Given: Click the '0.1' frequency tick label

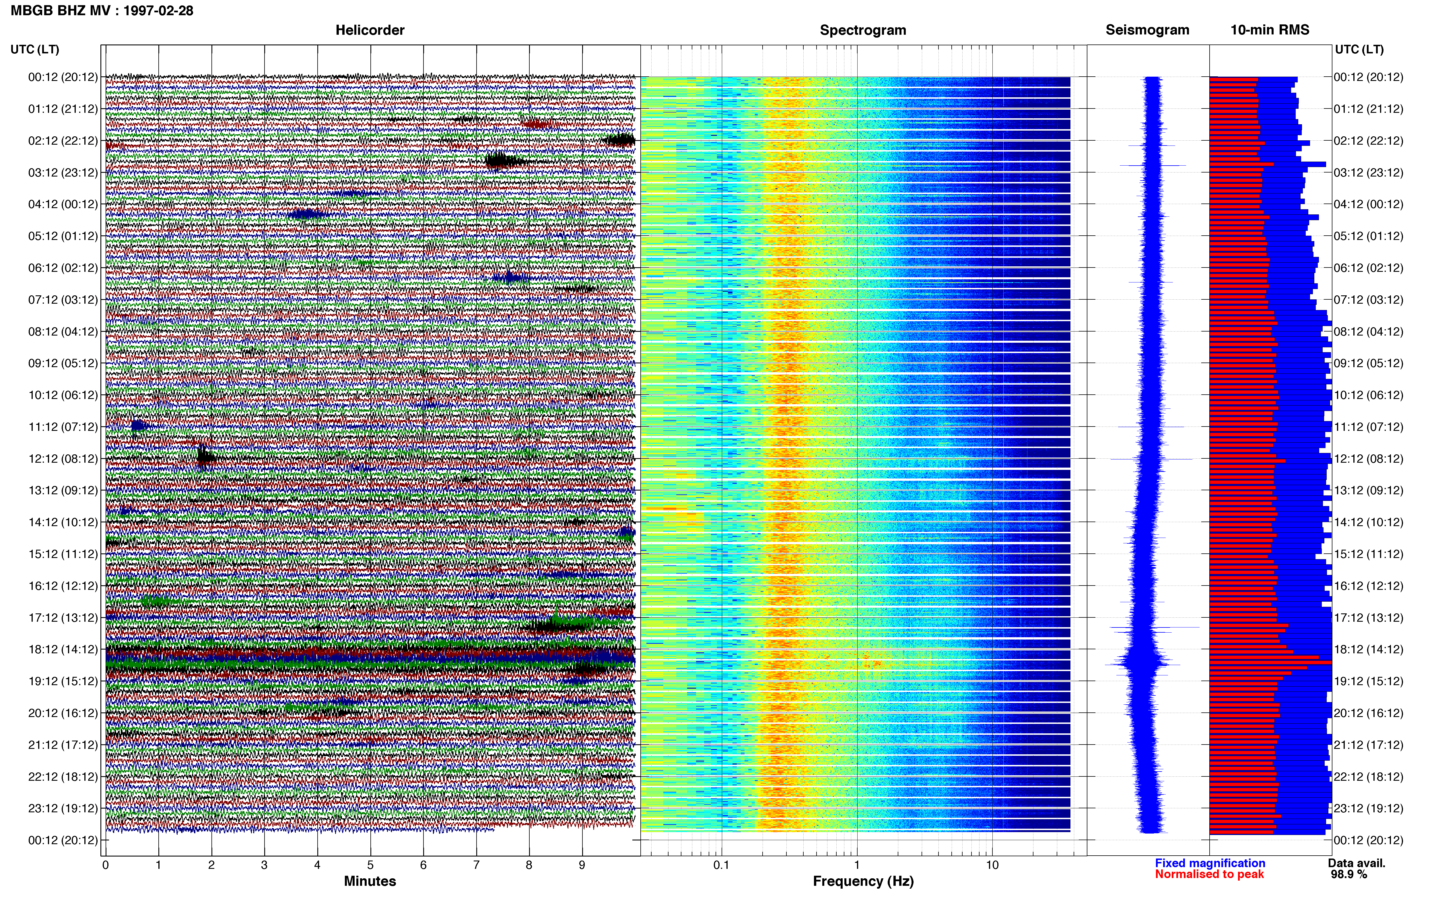Looking at the screenshot, I should (721, 865).
